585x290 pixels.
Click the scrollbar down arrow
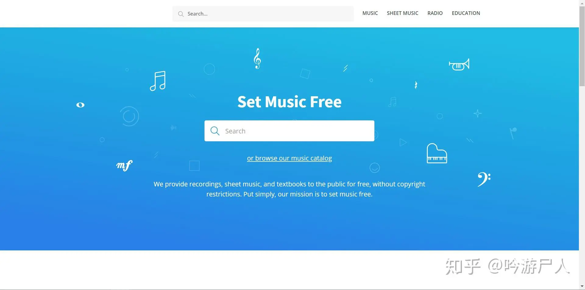(582, 287)
